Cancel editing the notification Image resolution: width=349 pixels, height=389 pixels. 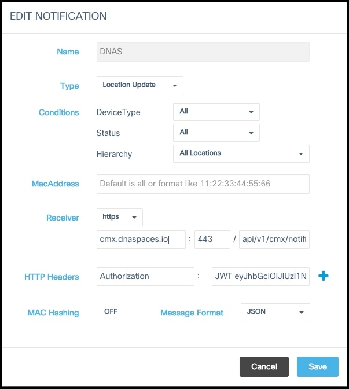(264, 366)
